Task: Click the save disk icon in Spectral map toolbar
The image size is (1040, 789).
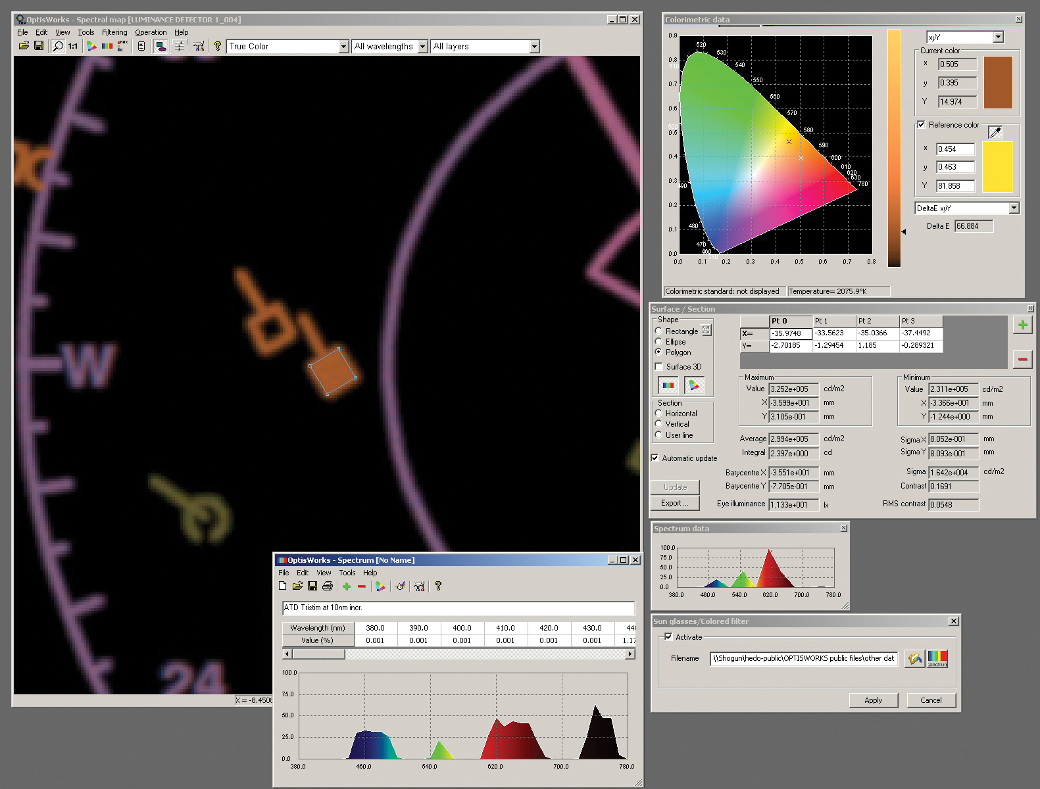Action: pos(39,46)
